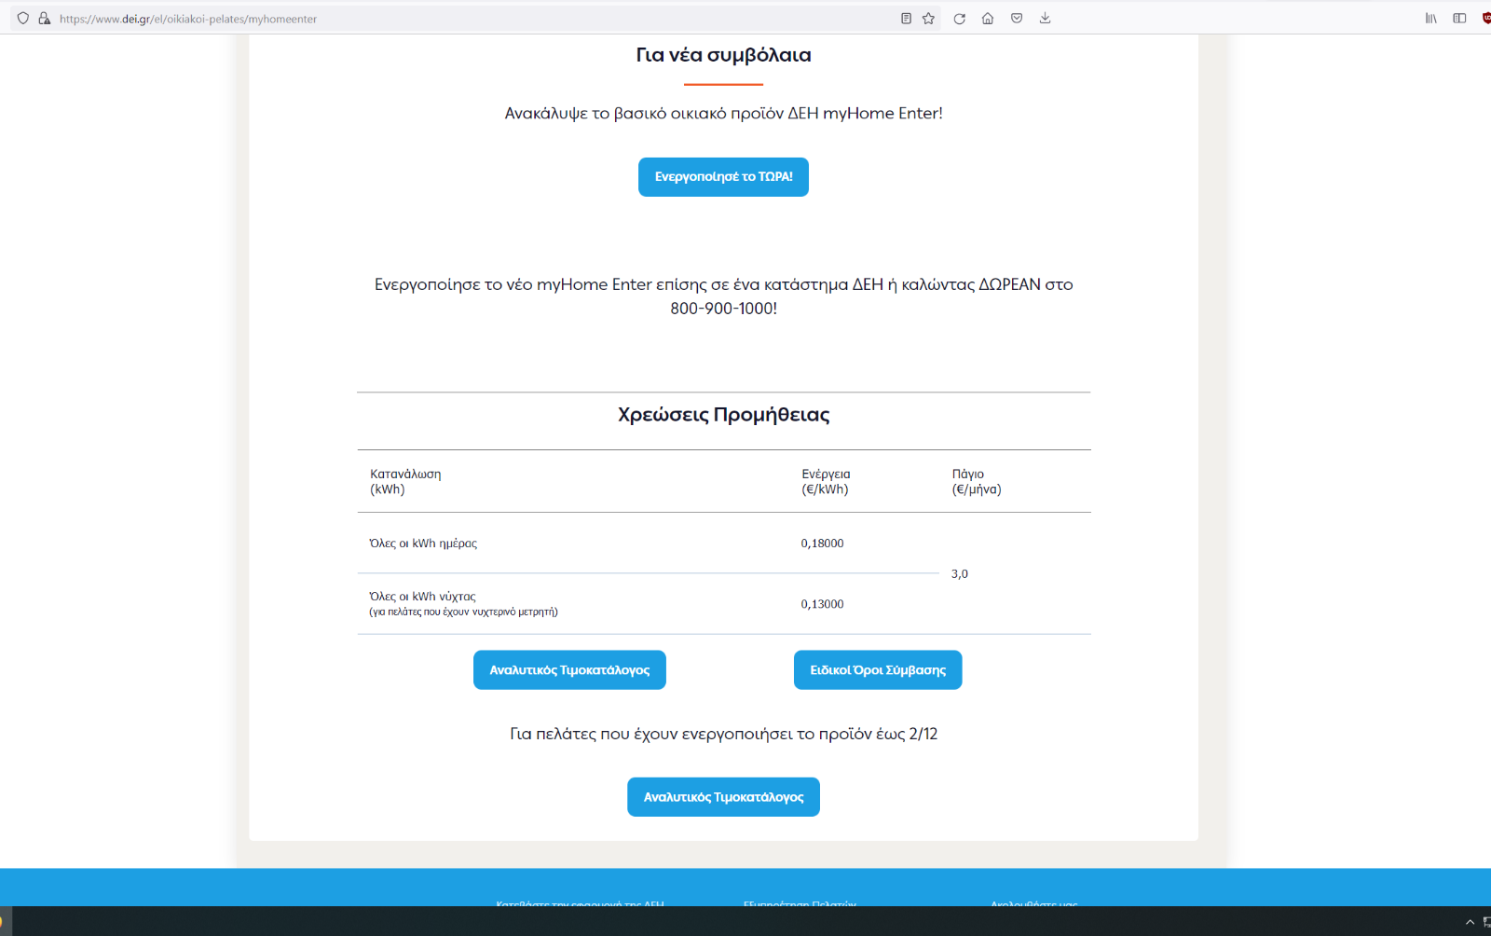Open Αναλυτικός Τιμοκατάλογος beside Ειδικοί Όροι
Image resolution: width=1491 pixels, height=936 pixels.
[x=569, y=670]
